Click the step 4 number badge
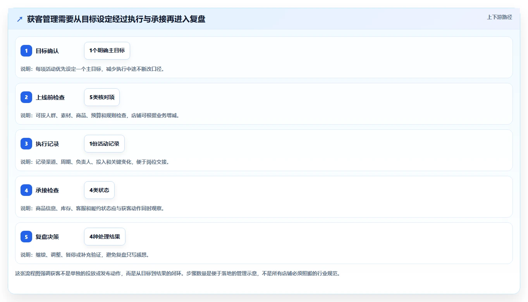This screenshot has height=302, width=528. 26,190
